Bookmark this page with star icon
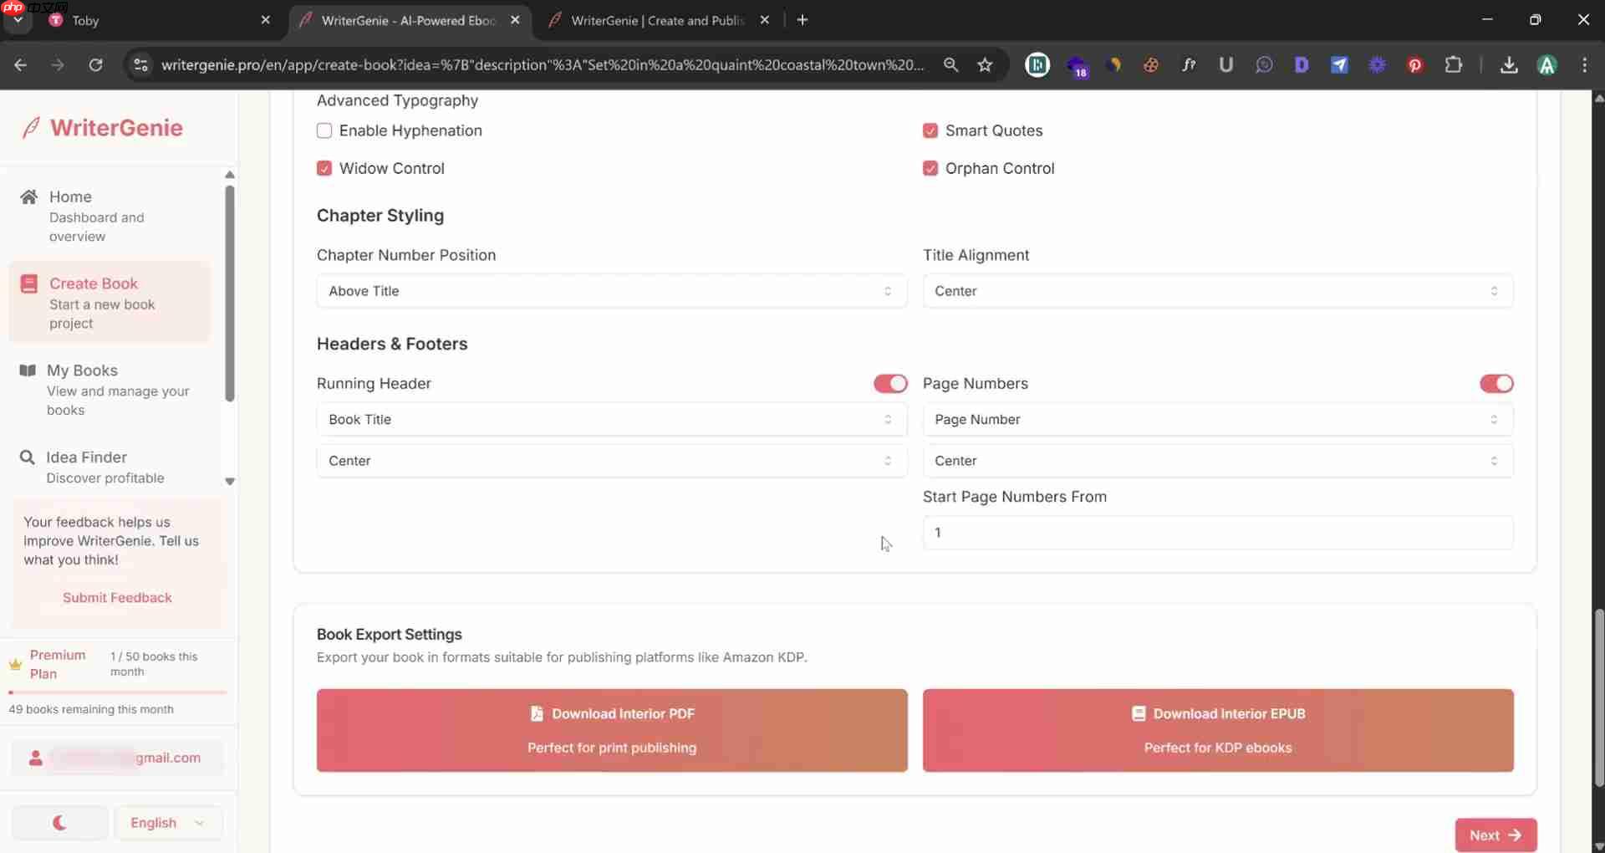 pos(985,64)
